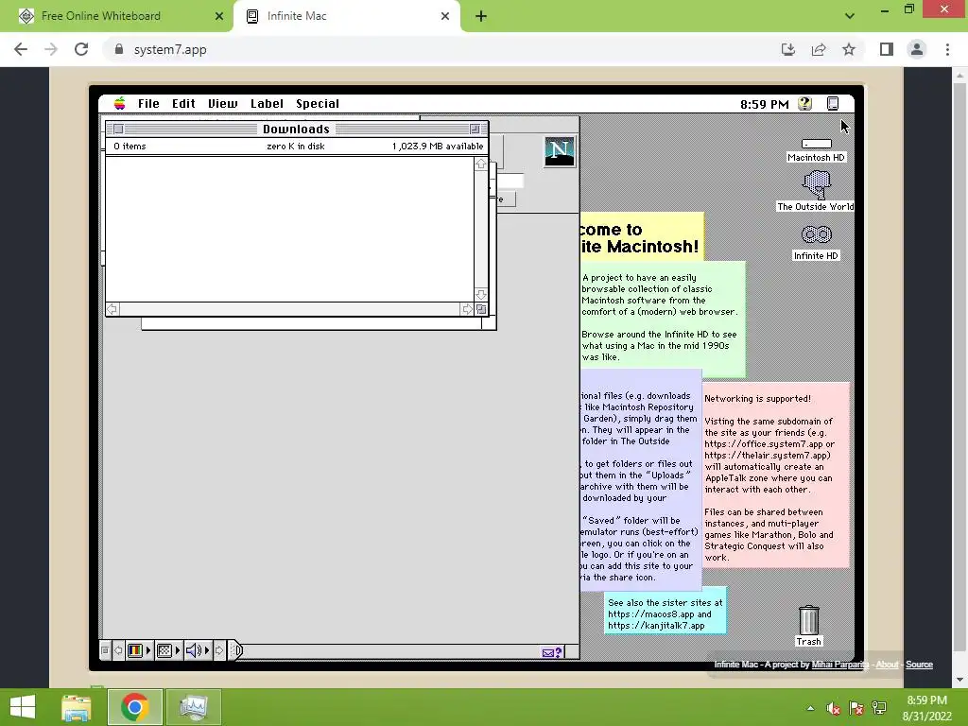
Task: Open a new browser tab
Action: click(481, 16)
